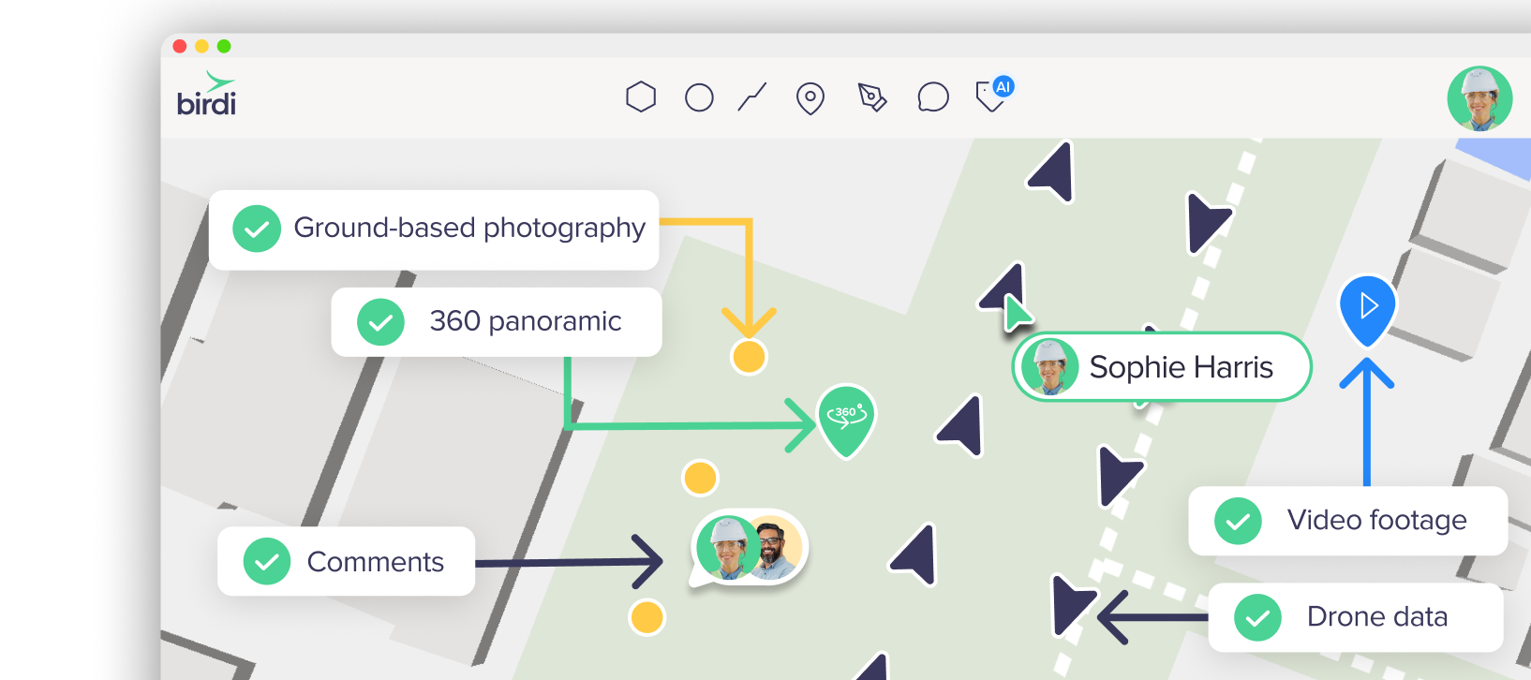Open the AI tag detection tool

coord(994,95)
